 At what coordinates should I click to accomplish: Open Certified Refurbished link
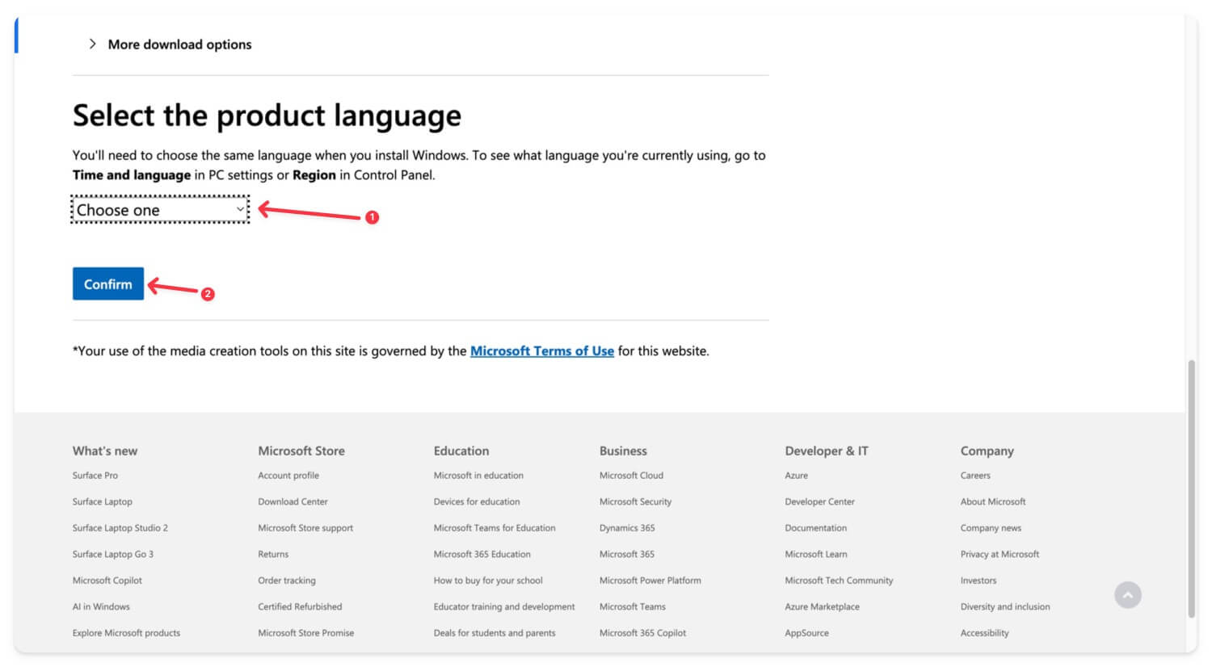click(300, 606)
